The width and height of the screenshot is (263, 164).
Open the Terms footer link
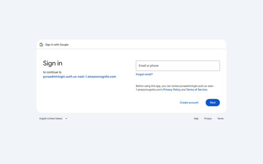click(x=220, y=119)
